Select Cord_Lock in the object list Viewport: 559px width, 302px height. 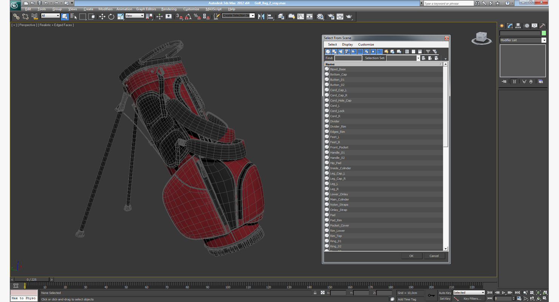coord(337,111)
